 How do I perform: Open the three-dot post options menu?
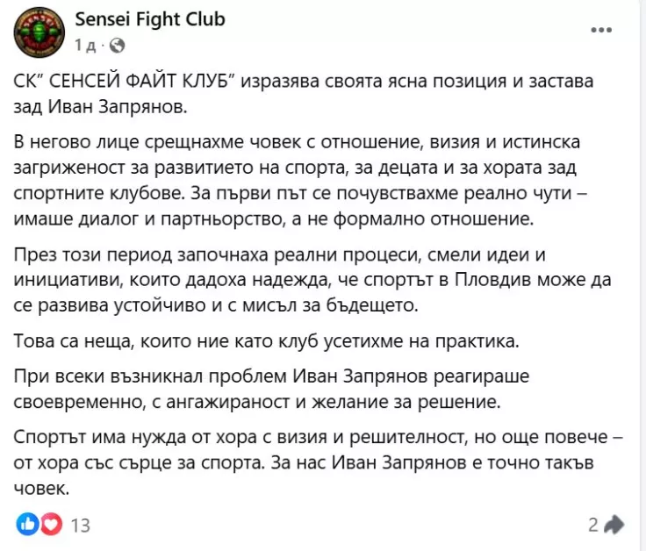click(601, 30)
